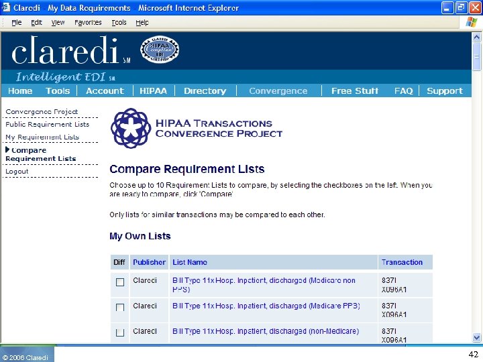Select the Convergence navigation tab
483x362 pixels.
(278, 90)
